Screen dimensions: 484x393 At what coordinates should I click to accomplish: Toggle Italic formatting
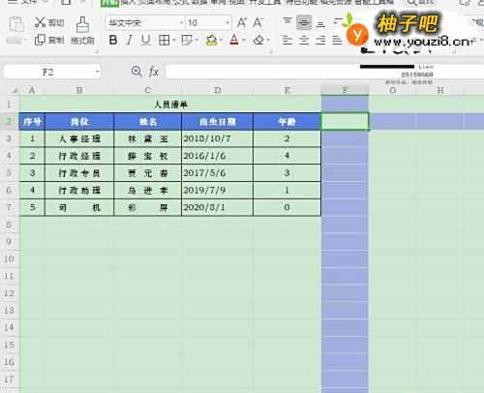(x=130, y=41)
